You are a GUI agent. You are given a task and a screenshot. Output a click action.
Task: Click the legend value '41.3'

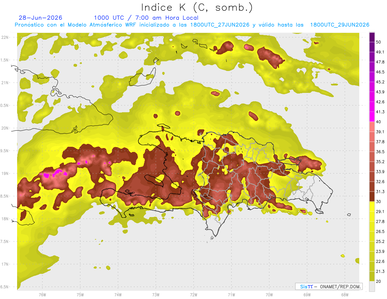(380, 112)
